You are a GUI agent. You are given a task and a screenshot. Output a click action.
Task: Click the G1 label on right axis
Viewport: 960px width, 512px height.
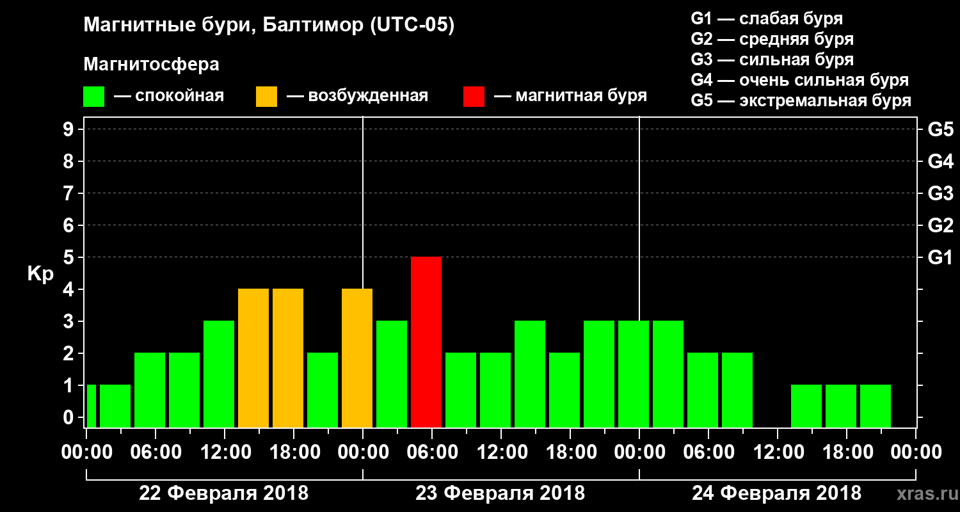(x=941, y=257)
